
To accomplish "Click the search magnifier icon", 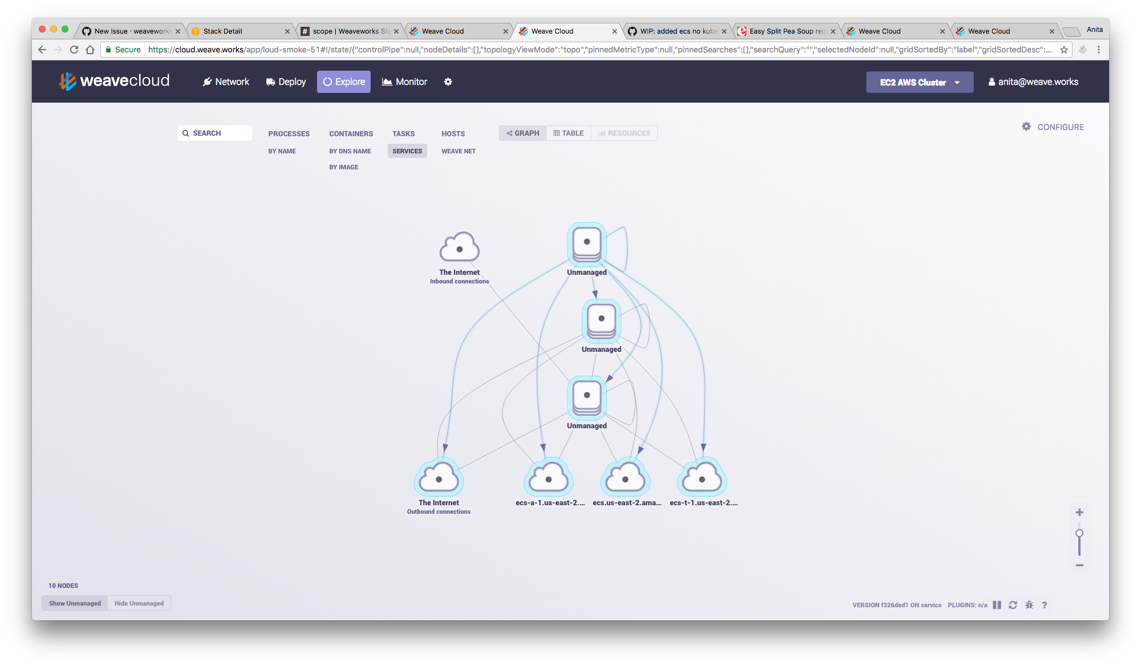I will 186,133.
